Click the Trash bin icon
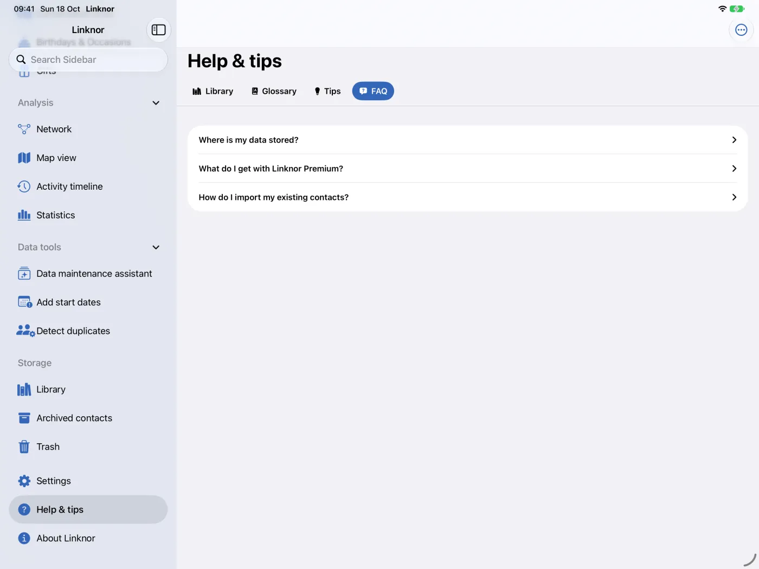Screen dimensions: 759x569 [x=24, y=447]
